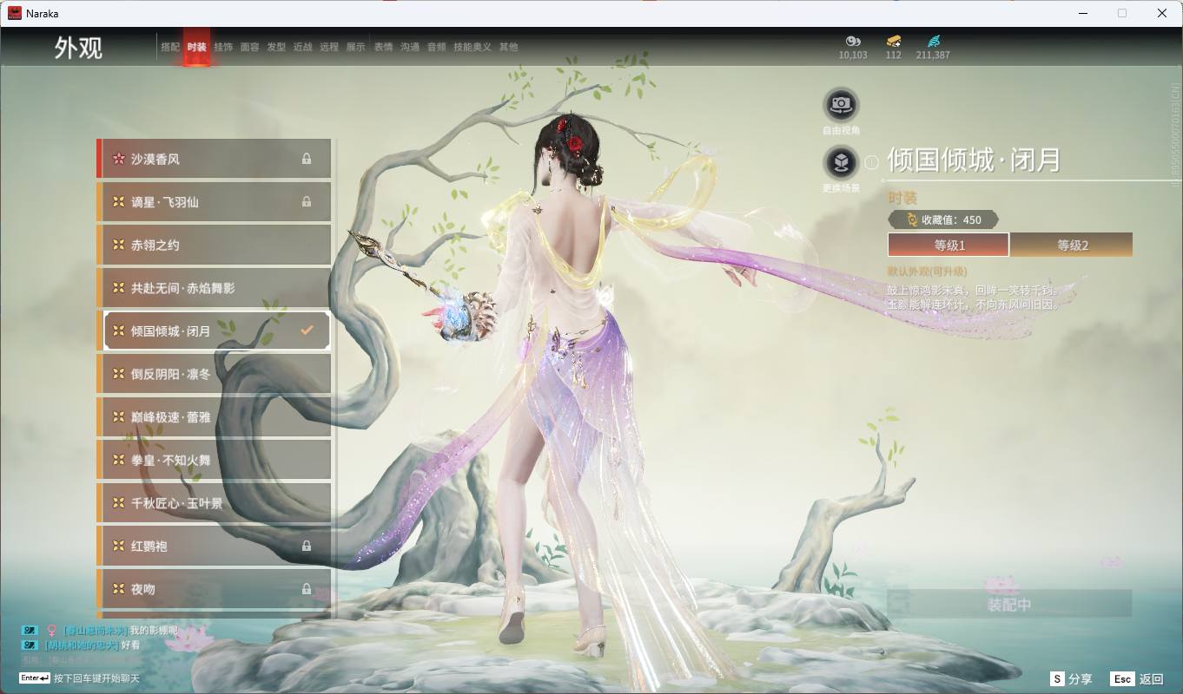Viewport: 1183px width, 694px height.
Task: Click the 分享 share button
Action: pyautogui.click(x=1071, y=678)
